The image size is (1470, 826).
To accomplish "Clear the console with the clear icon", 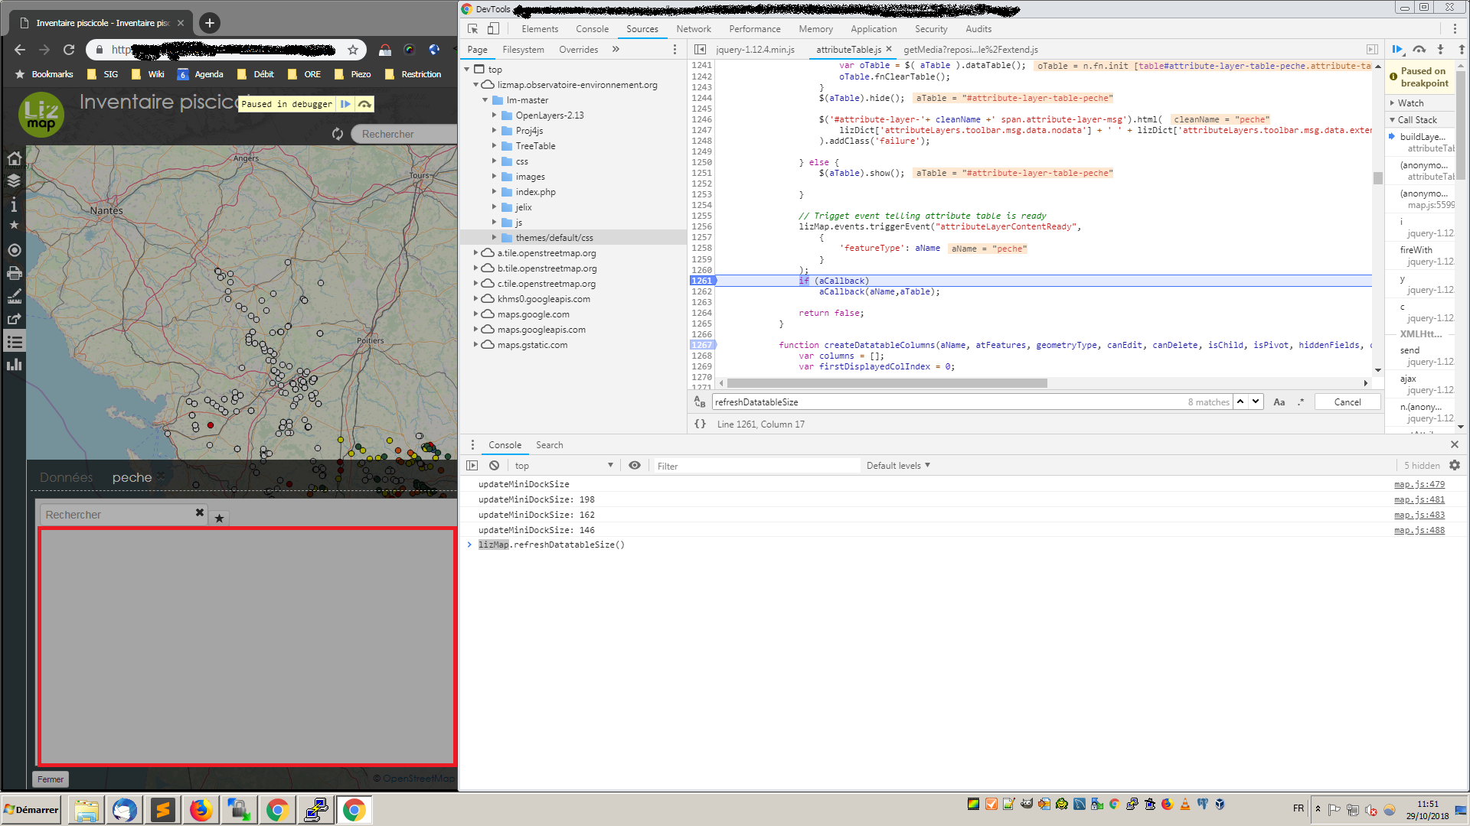I will click(494, 465).
